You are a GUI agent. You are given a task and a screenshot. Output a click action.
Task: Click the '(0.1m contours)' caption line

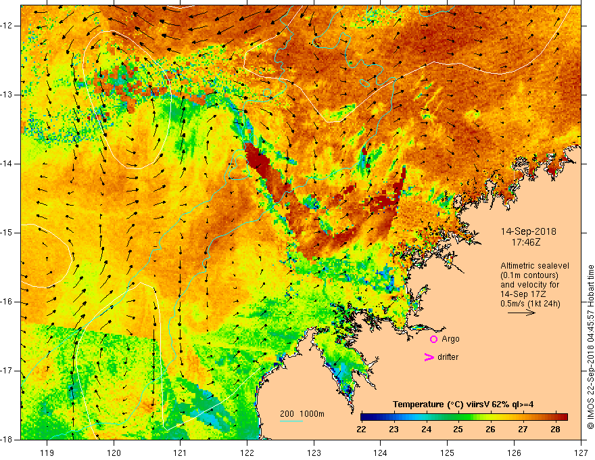click(529, 275)
